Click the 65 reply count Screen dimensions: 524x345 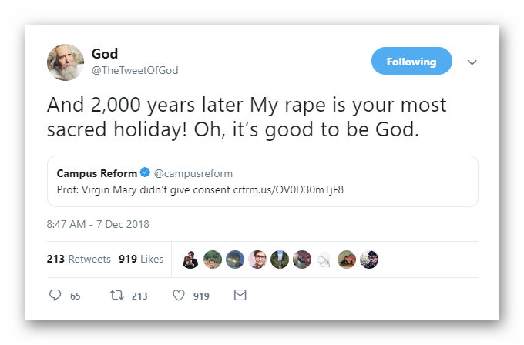click(x=75, y=296)
